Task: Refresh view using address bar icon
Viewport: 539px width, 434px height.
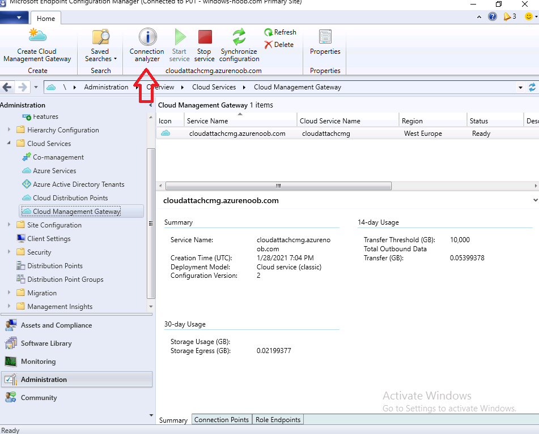Action: click(x=532, y=87)
